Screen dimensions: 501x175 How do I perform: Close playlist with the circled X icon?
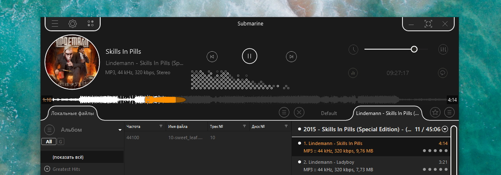point(299,112)
